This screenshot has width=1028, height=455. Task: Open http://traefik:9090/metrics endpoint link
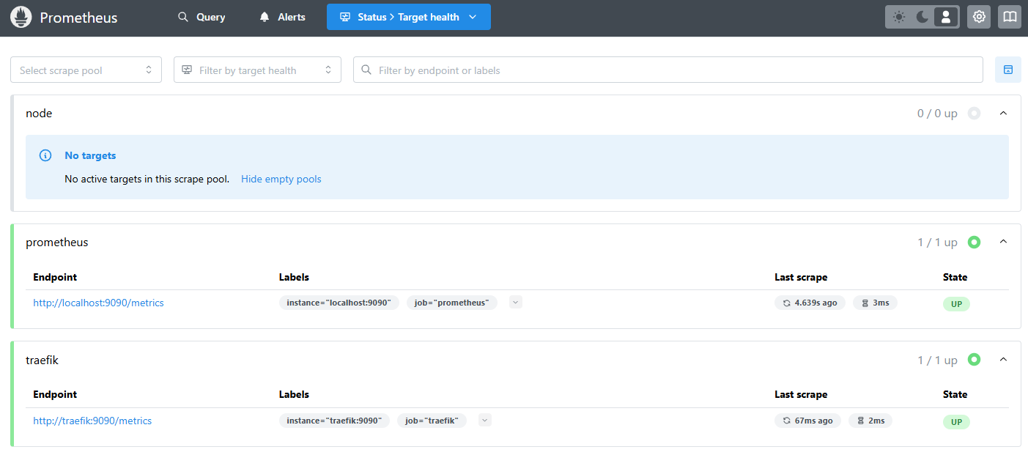(92, 421)
